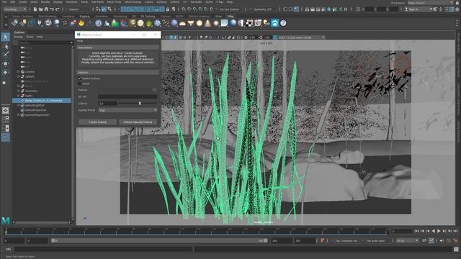The height and width of the screenshot is (259, 461).
Task: Open the Mesh Display menu
Action: pyautogui.click(x=133, y=2)
